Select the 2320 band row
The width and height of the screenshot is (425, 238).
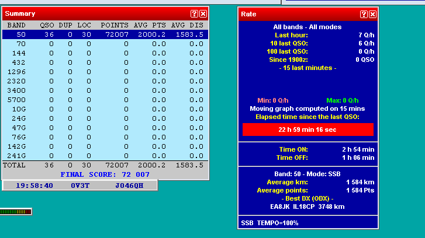(x=105, y=81)
